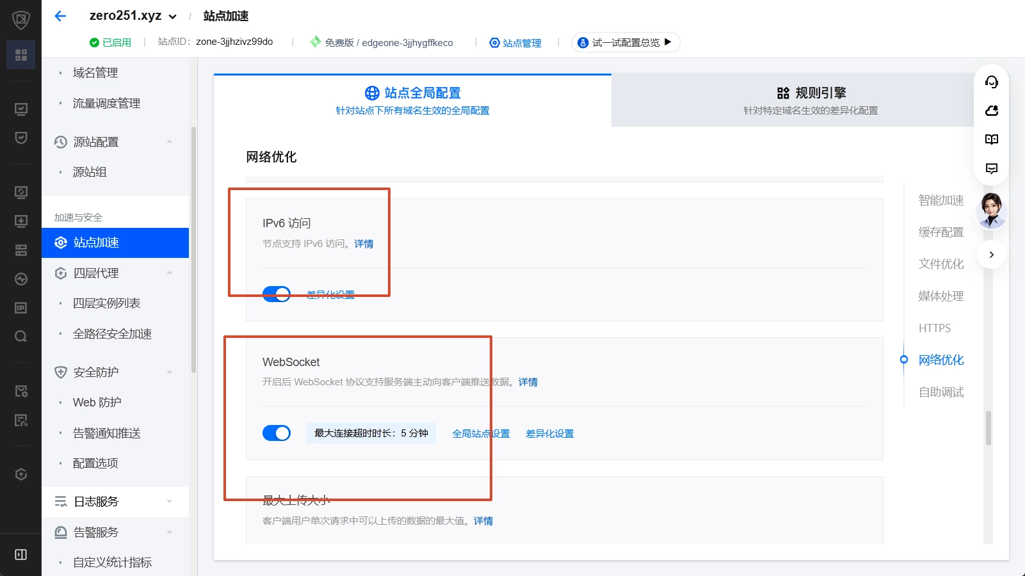
Task: Collapse the 安全防护 menu section
Action: pos(170,372)
